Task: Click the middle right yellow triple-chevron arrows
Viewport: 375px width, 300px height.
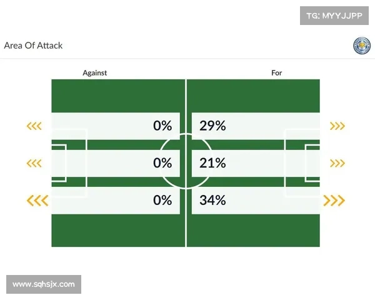Action: 337,163
